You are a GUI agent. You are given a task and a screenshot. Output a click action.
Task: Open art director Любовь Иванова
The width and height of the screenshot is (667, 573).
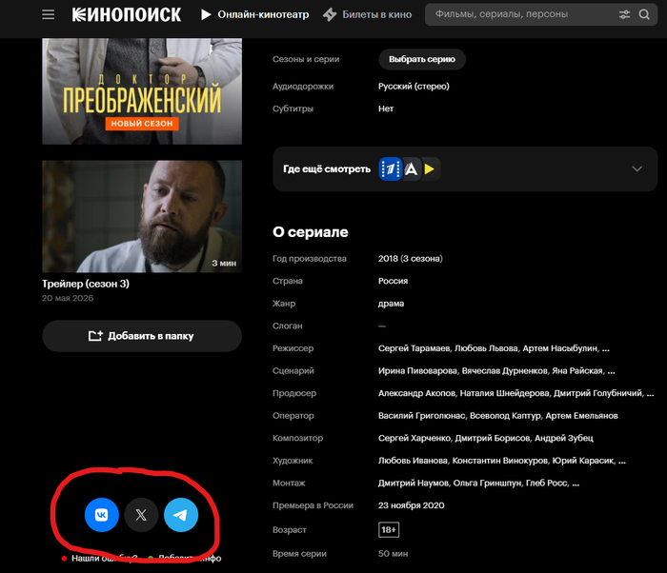tap(413, 461)
